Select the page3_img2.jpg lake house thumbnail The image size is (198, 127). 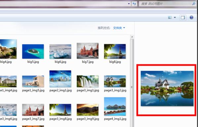[115, 81]
